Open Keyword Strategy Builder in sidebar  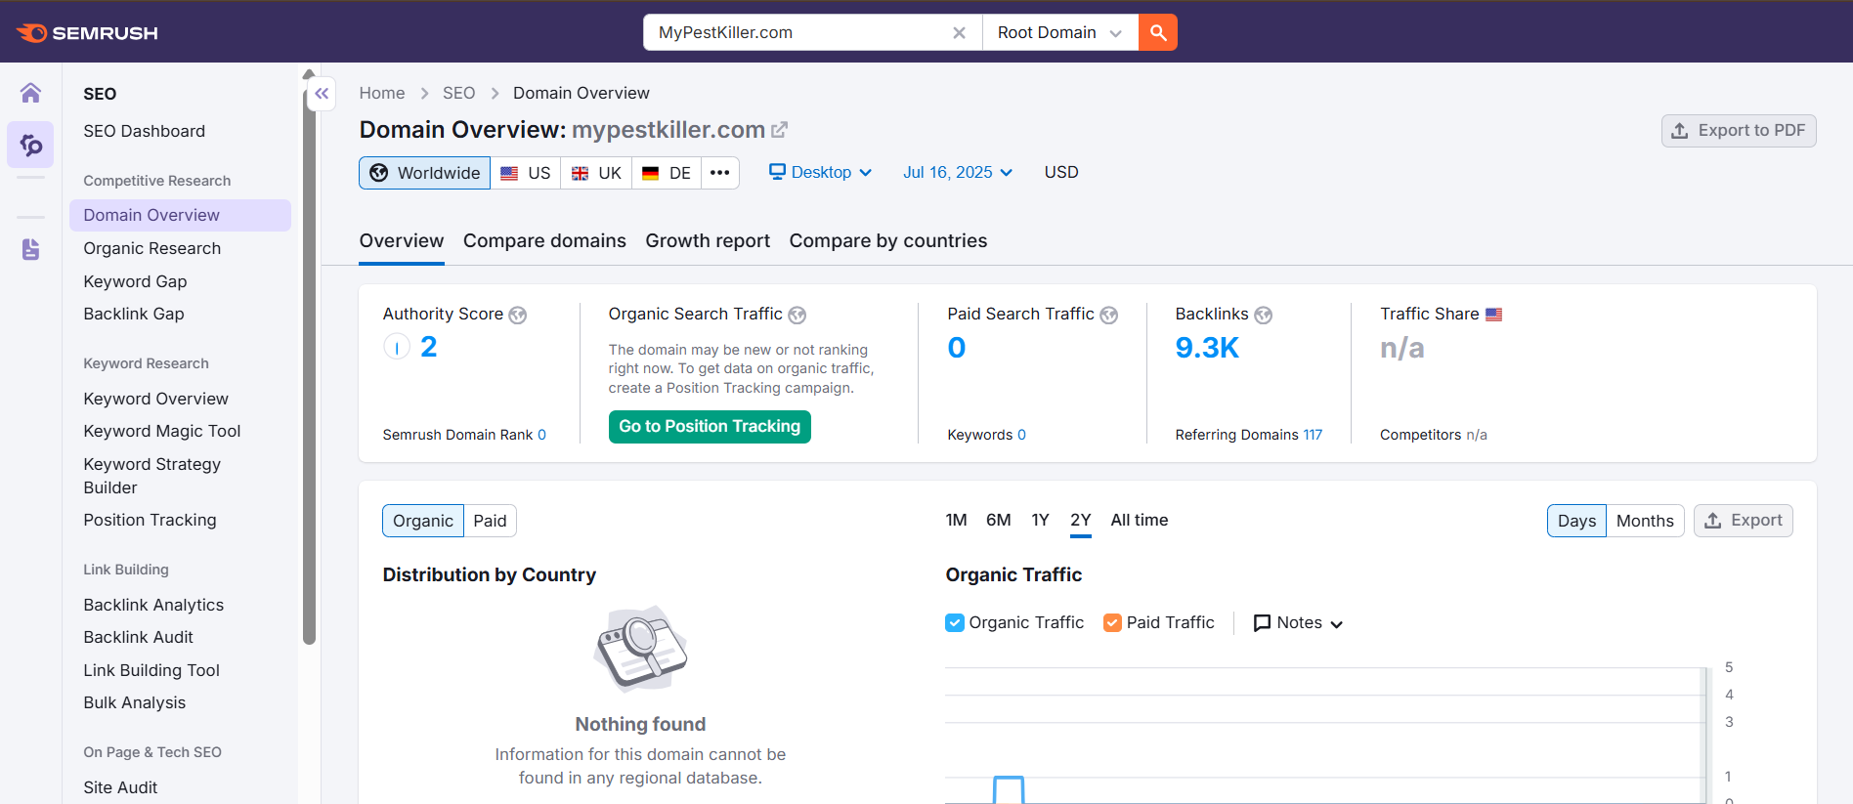pos(151,476)
